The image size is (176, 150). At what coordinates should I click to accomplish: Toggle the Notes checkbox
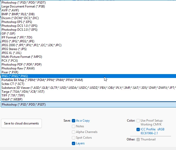(73, 126)
